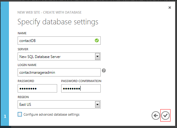Expand the Region dropdown arrow
The height and width of the screenshot is (128, 177).
[97, 105]
